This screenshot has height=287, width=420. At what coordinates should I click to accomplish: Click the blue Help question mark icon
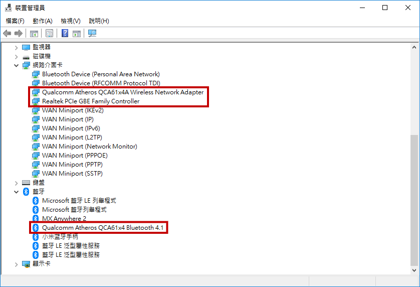65,33
